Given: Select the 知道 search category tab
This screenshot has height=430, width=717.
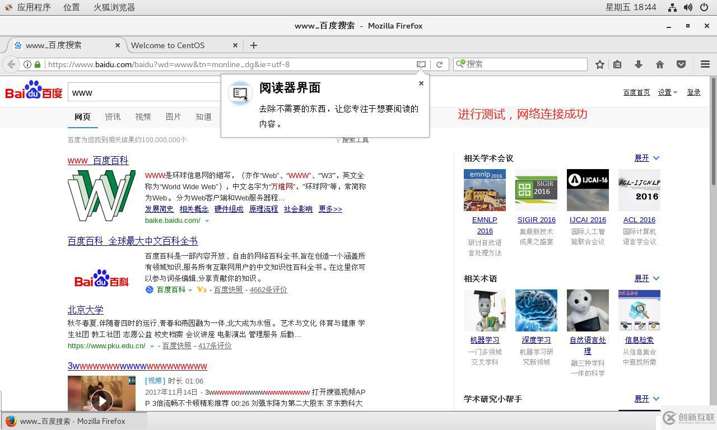Looking at the screenshot, I should point(203,117).
